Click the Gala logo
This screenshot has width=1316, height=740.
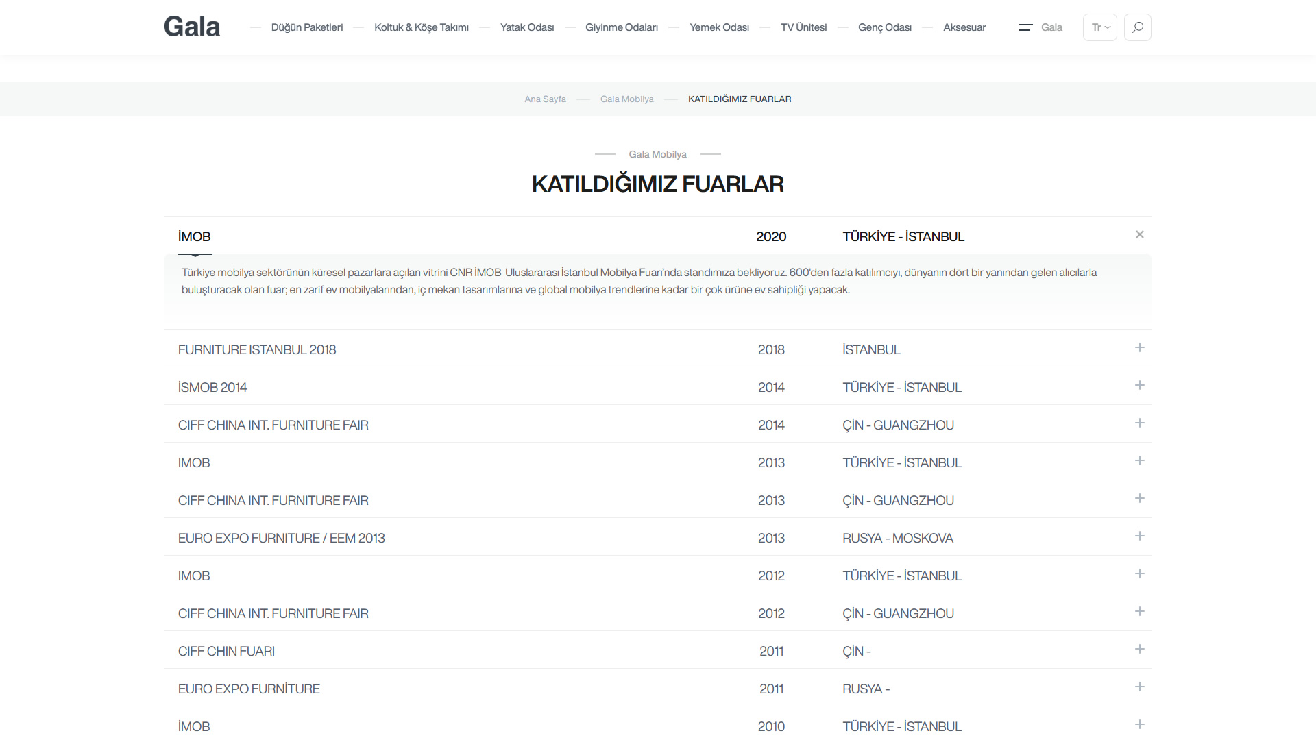(192, 27)
